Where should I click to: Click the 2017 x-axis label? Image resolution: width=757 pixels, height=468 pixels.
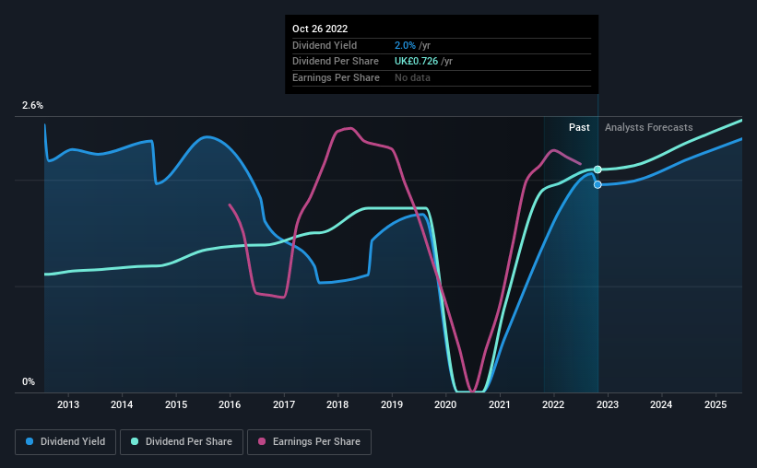(x=284, y=404)
